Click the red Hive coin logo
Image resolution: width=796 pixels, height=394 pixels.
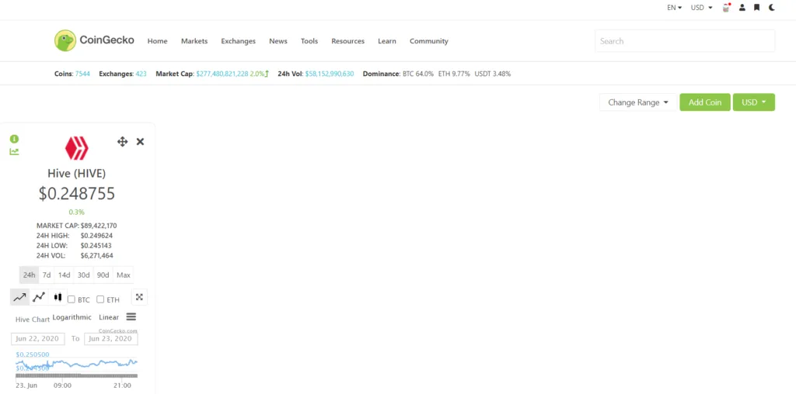point(77,148)
